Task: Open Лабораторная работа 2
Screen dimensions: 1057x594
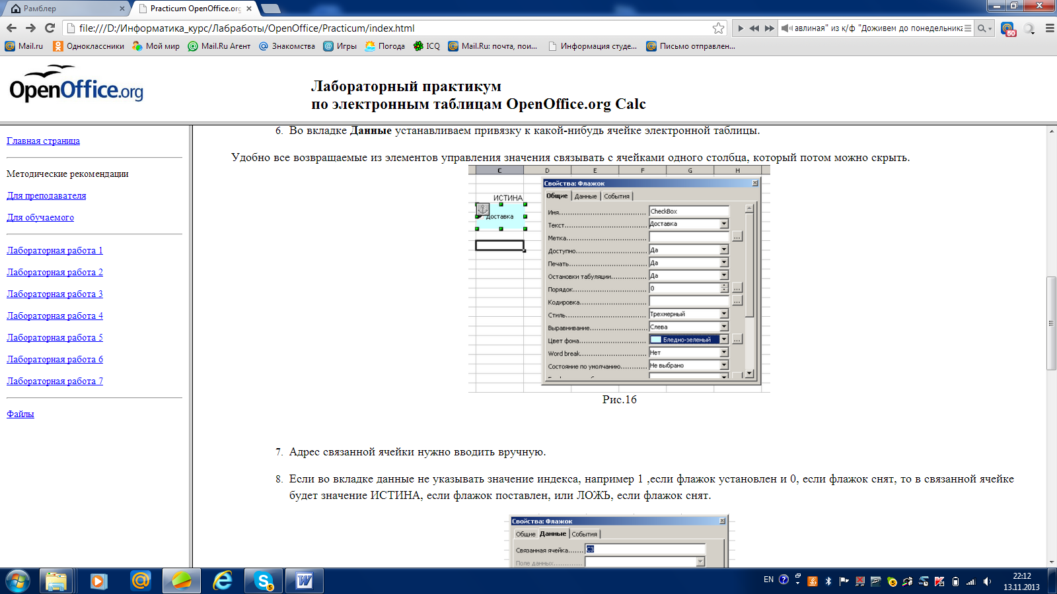Action: [x=55, y=272]
